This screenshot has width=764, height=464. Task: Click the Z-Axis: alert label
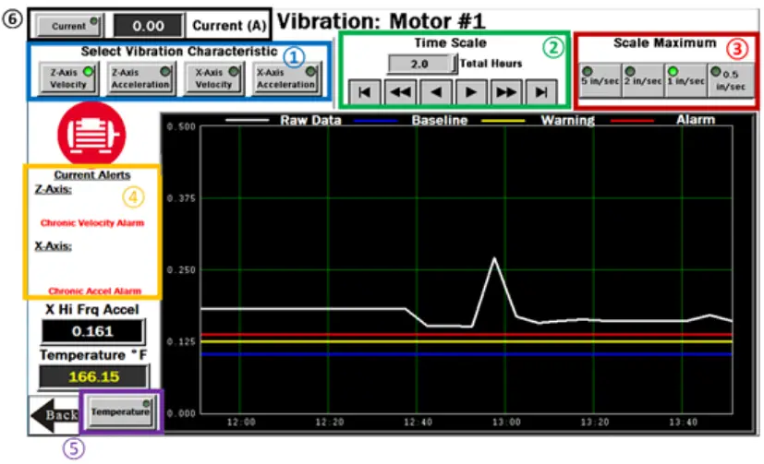[x=53, y=189]
